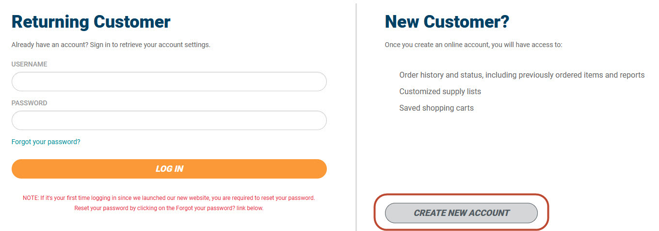
Task: Focus the Password input field
Action: [x=169, y=120]
